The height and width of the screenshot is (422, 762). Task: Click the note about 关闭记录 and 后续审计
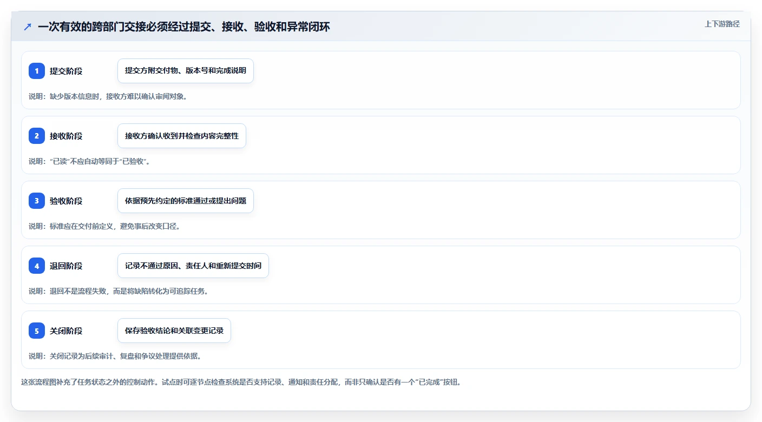coord(115,356)
